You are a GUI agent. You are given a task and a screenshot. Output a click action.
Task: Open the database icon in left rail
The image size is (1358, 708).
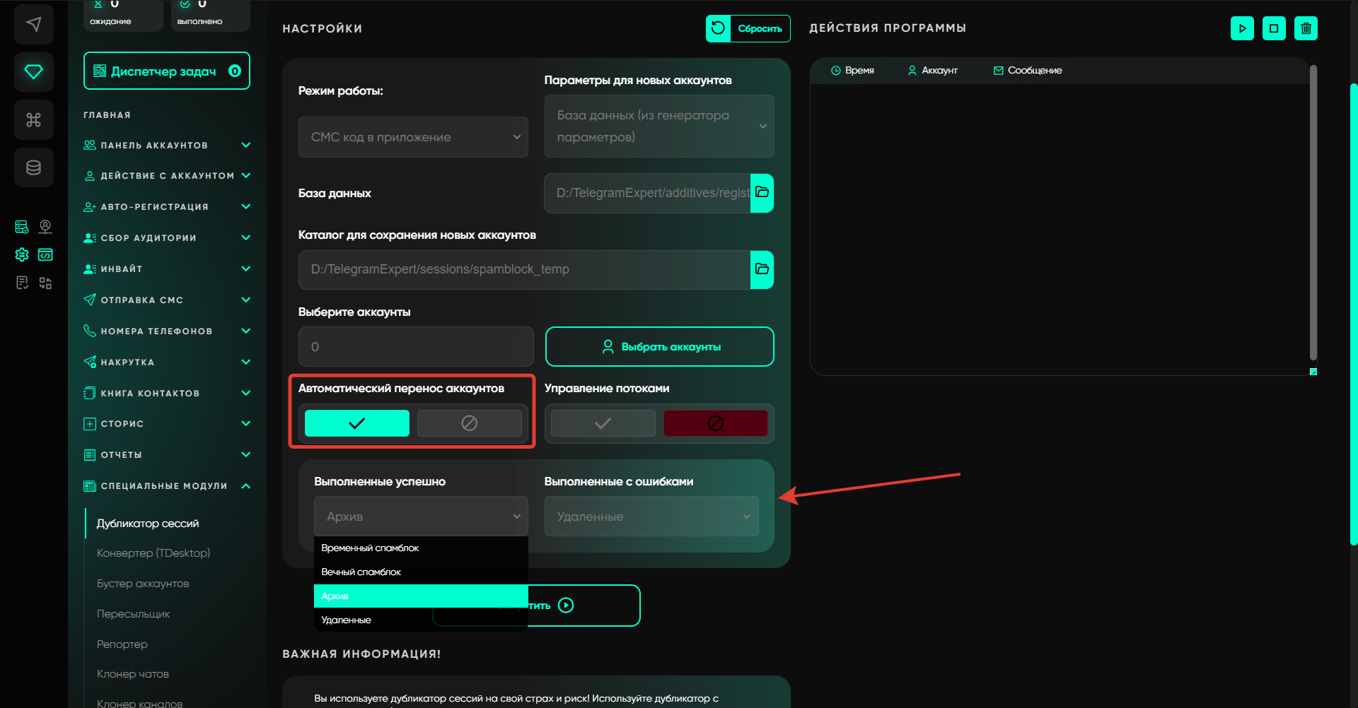click(33, 167)
